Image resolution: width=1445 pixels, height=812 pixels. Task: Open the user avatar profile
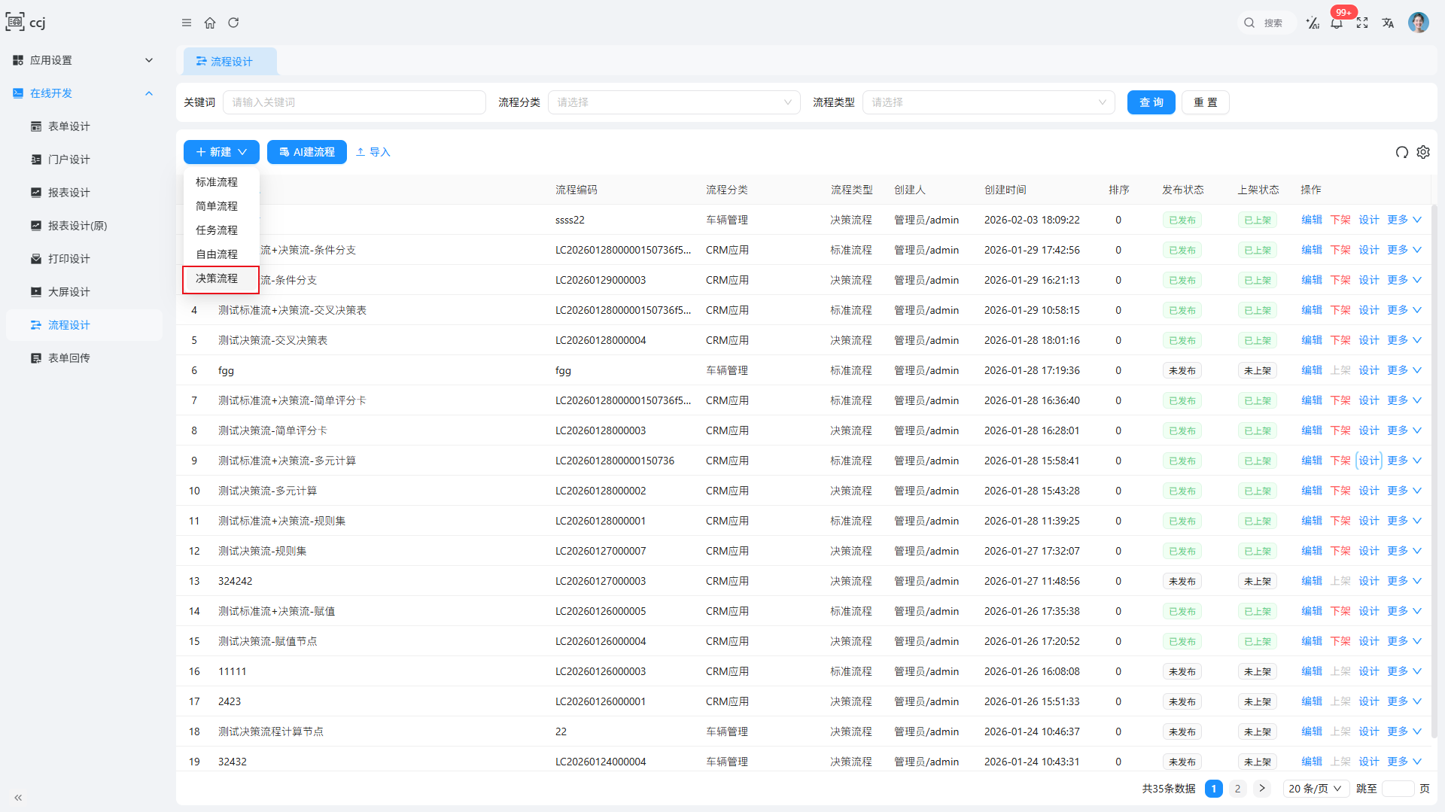pos(1419,23)
